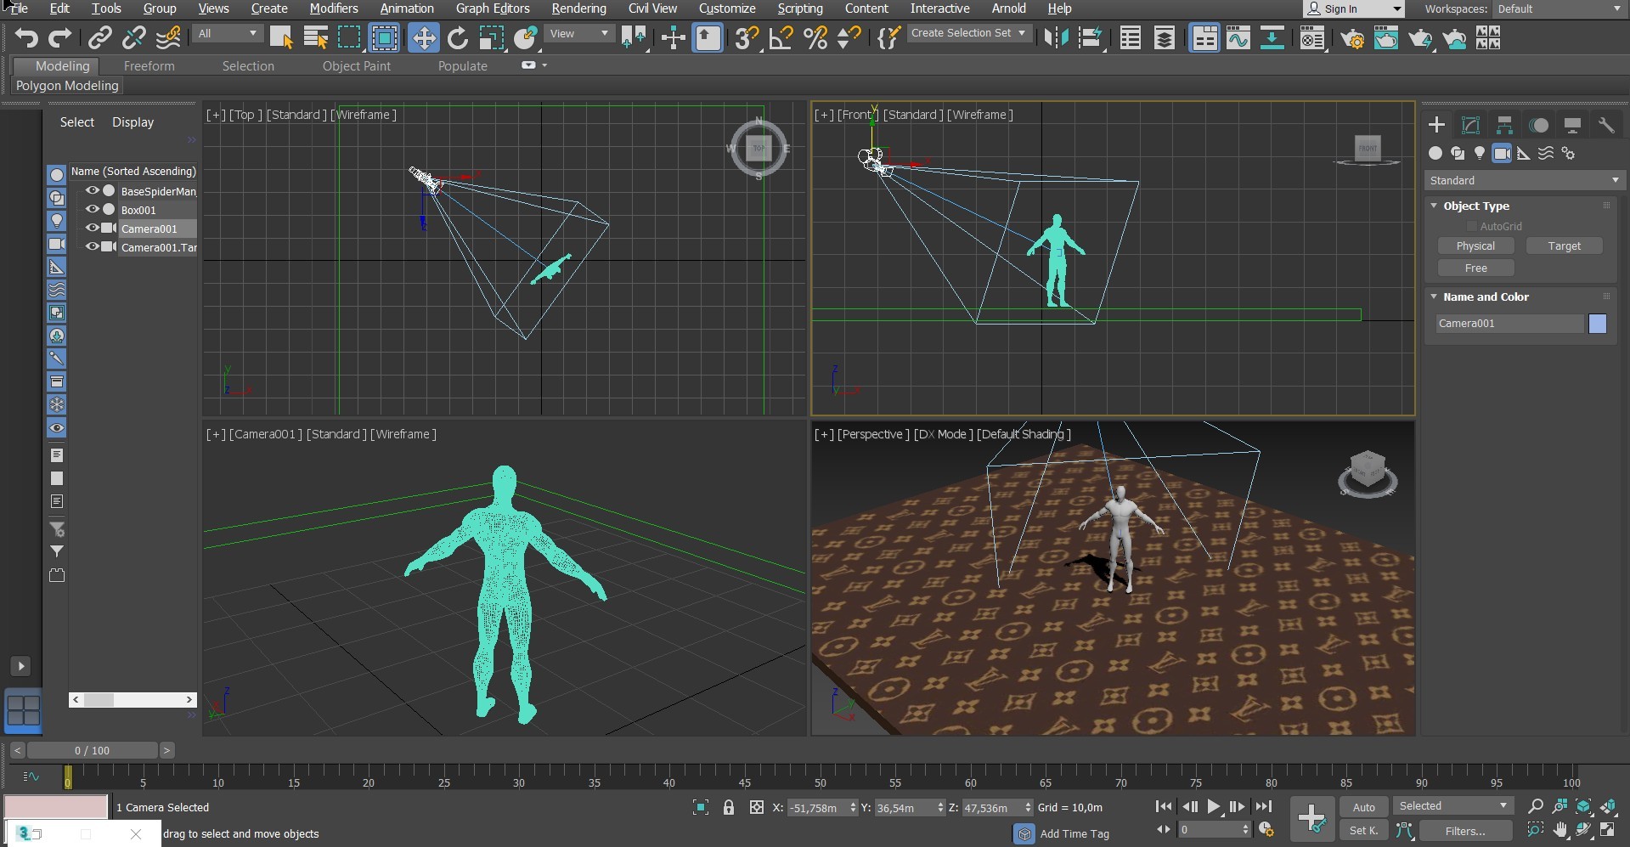Click the Mirror tool icon
This screenshot has height=847, width=1630.
[x=1056, y=37]
